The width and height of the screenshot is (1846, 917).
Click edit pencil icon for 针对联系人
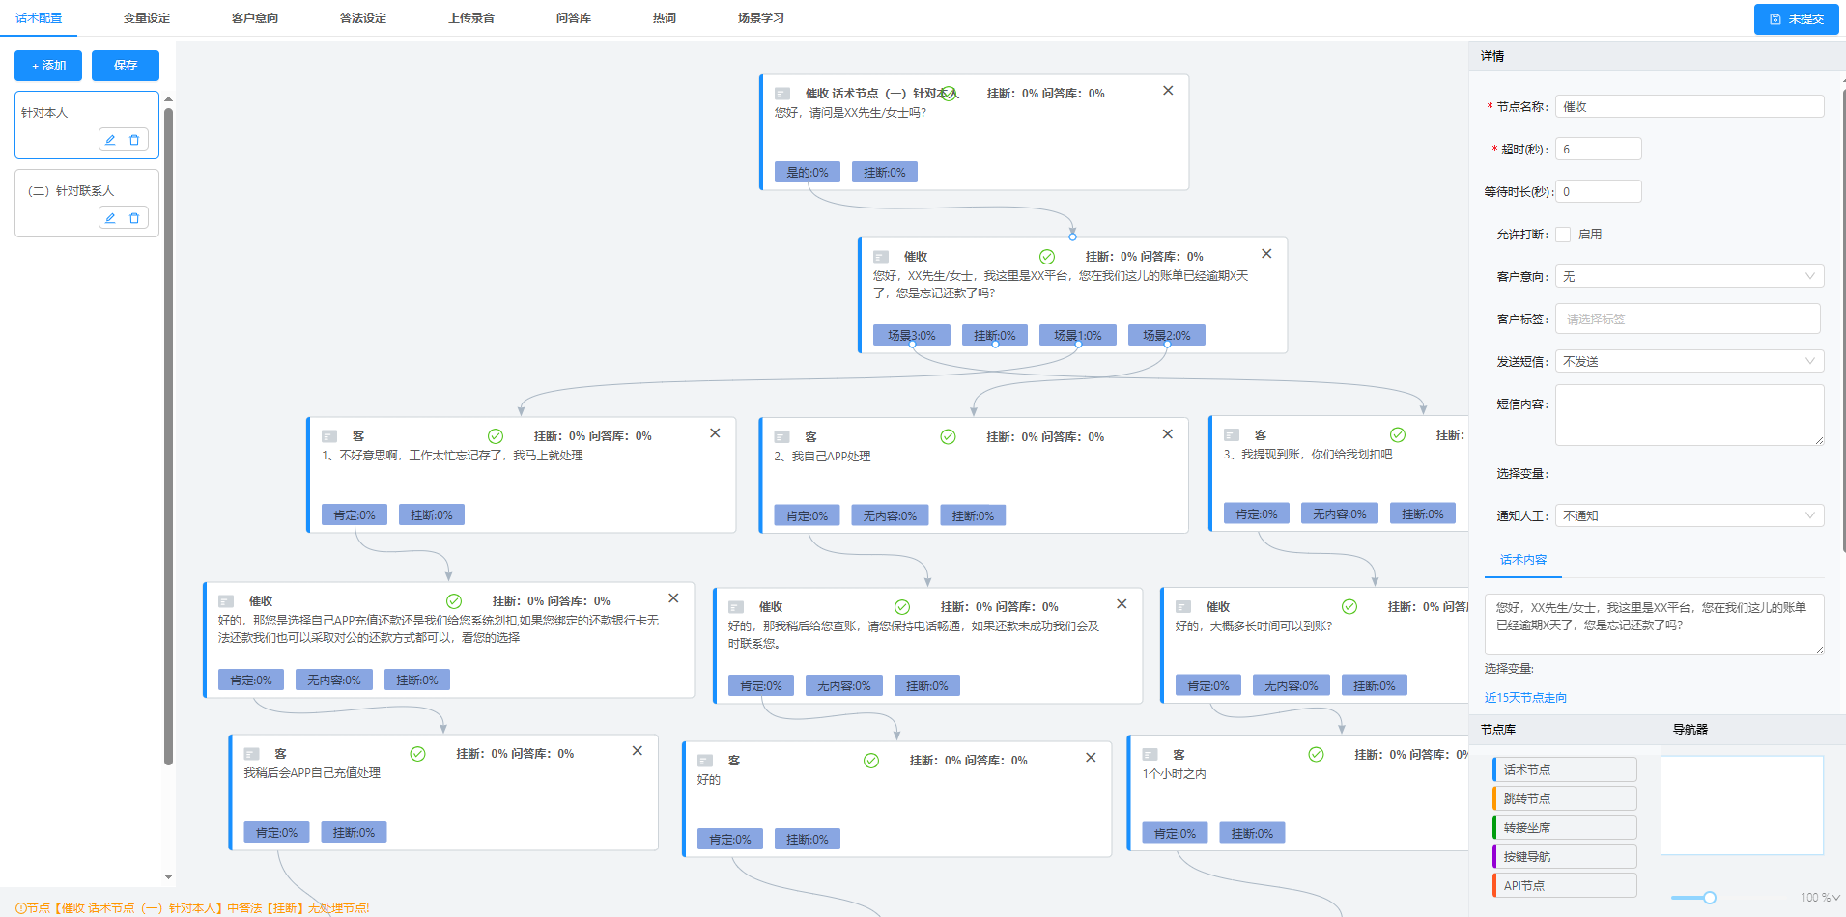pyautogui.click(x=111, y=218)
